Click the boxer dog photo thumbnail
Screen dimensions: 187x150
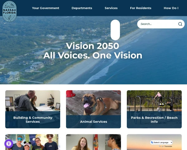pyautogui.click(x=93, y=103)
